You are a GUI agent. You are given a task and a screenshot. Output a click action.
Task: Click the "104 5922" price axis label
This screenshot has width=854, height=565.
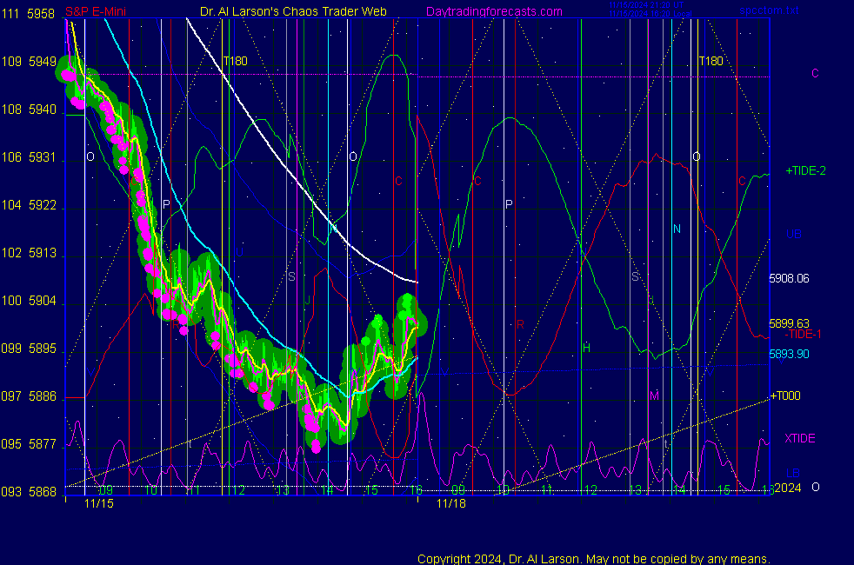29,205
